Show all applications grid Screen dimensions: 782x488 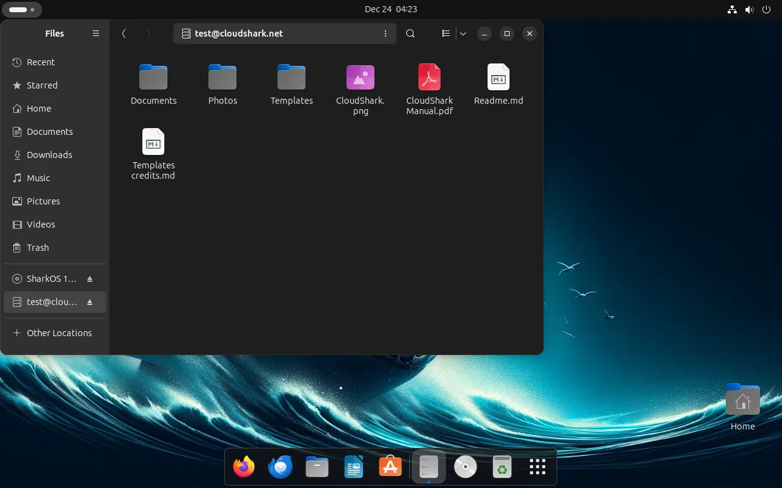click(538, 467)
